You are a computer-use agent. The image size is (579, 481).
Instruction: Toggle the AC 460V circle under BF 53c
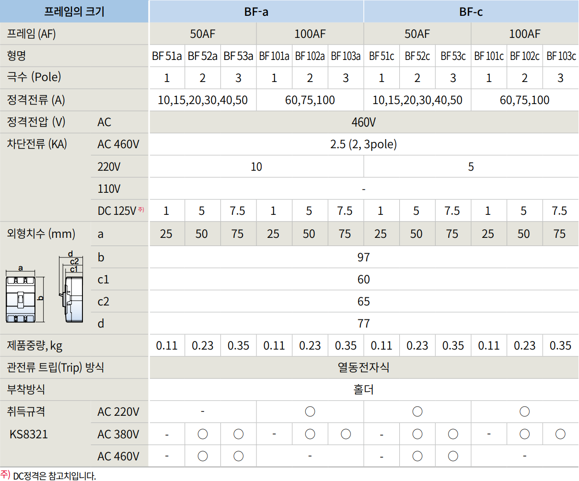click(x=453, y=456)
